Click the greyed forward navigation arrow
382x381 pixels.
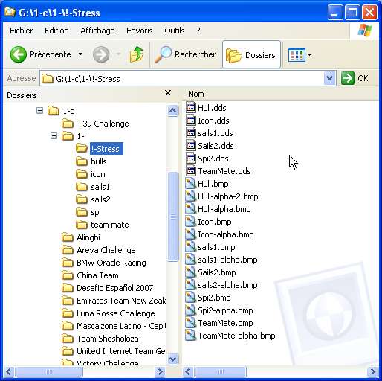pos(101,54)
